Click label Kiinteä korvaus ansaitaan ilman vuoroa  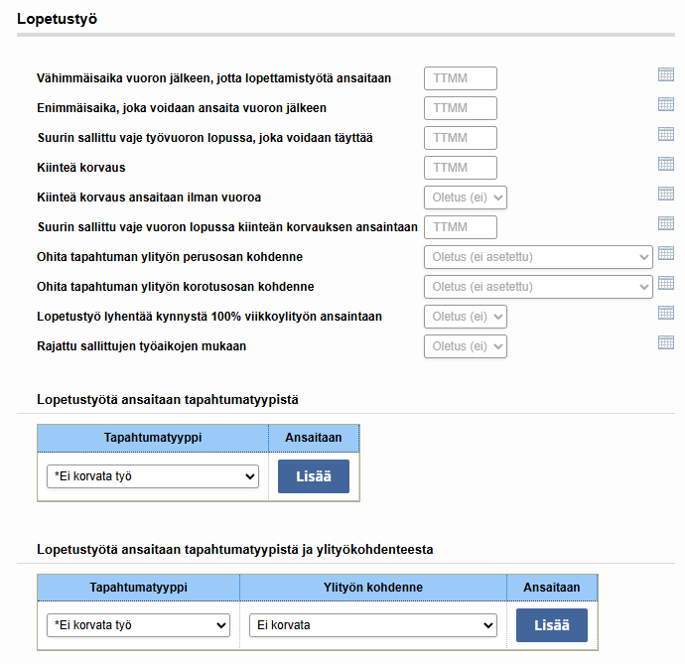(149, 198)
